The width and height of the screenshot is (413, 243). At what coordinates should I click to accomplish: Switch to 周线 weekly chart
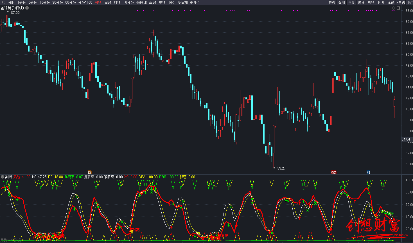108,3
